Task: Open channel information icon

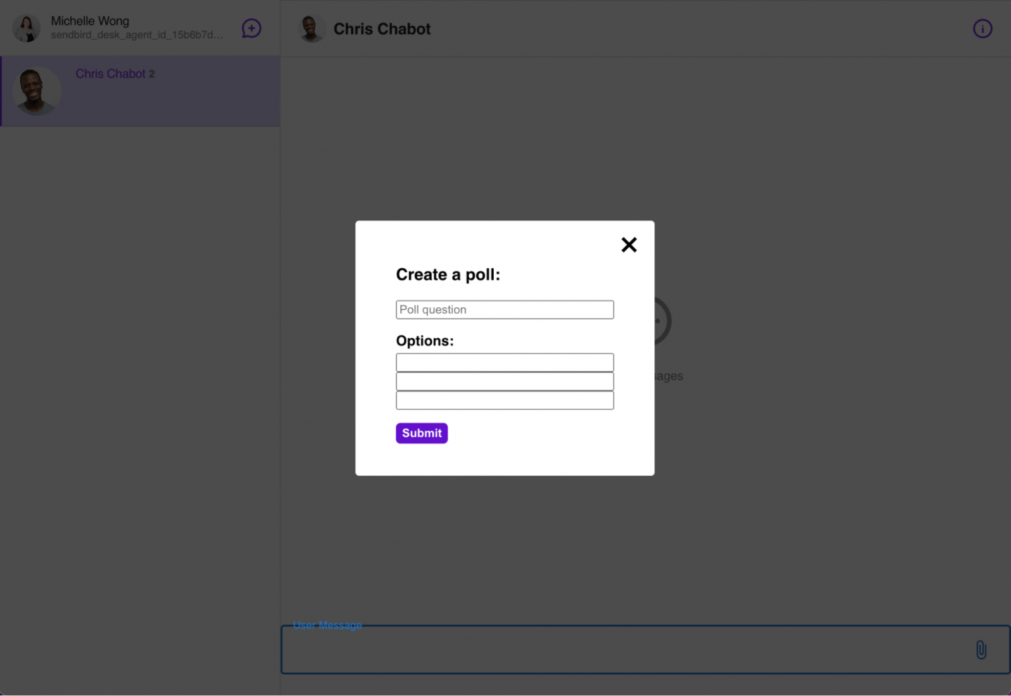Action: point(982,29)
